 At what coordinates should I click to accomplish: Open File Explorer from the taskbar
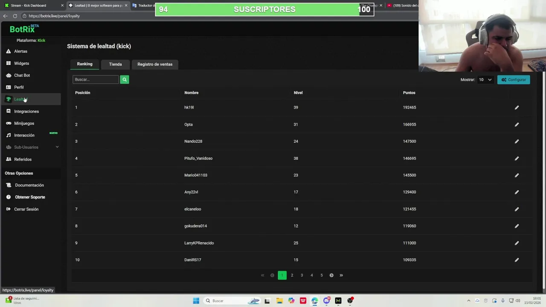pyautogui.click(x=279, y=301)
